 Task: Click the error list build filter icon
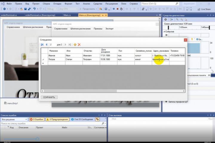coord(97,119)
